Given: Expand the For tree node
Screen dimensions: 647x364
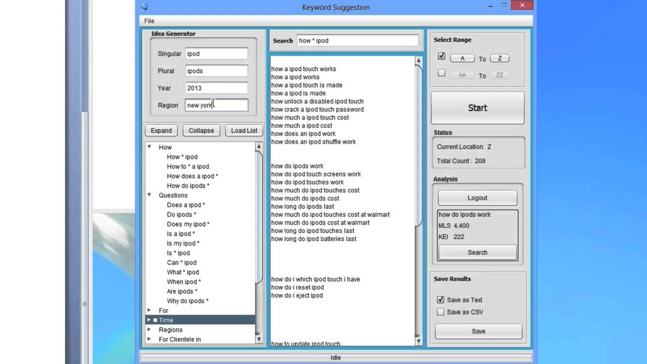Looking at the screenshot, I should tap(149, 310).
